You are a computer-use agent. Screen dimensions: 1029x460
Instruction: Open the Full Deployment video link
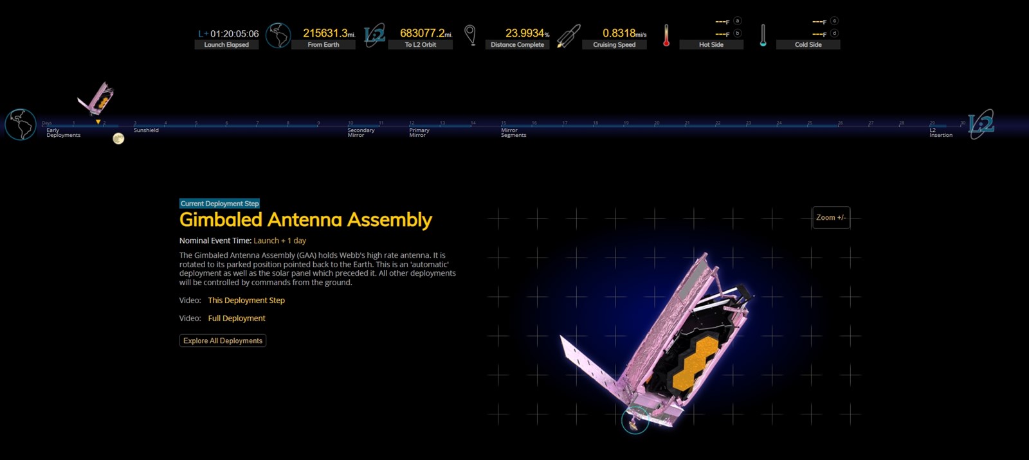coord(237,318)
